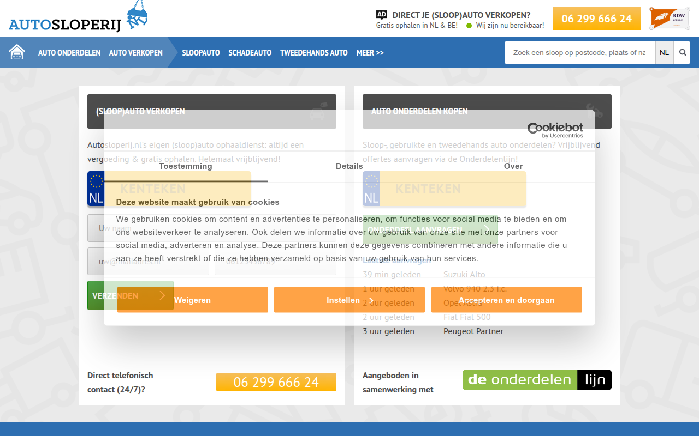This screenshot has width=699, height=436.
Task: Click the VERZENDEN button
Action: pos(131,295)
